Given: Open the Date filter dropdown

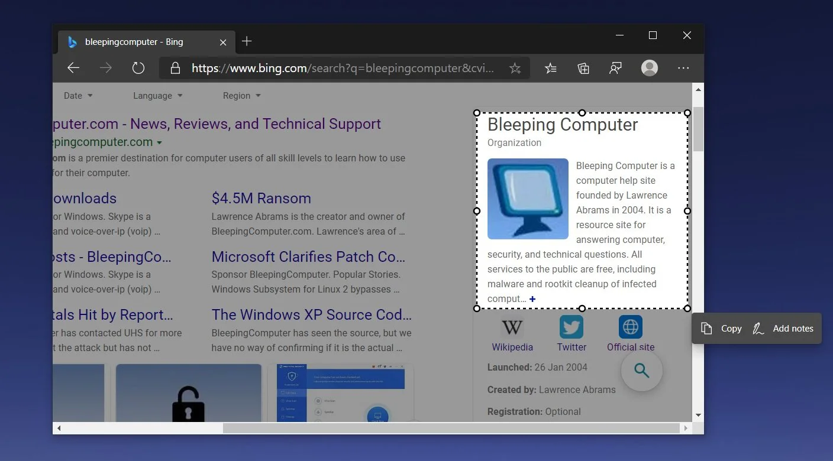Looking at the screenshot, I should [78, 96].
